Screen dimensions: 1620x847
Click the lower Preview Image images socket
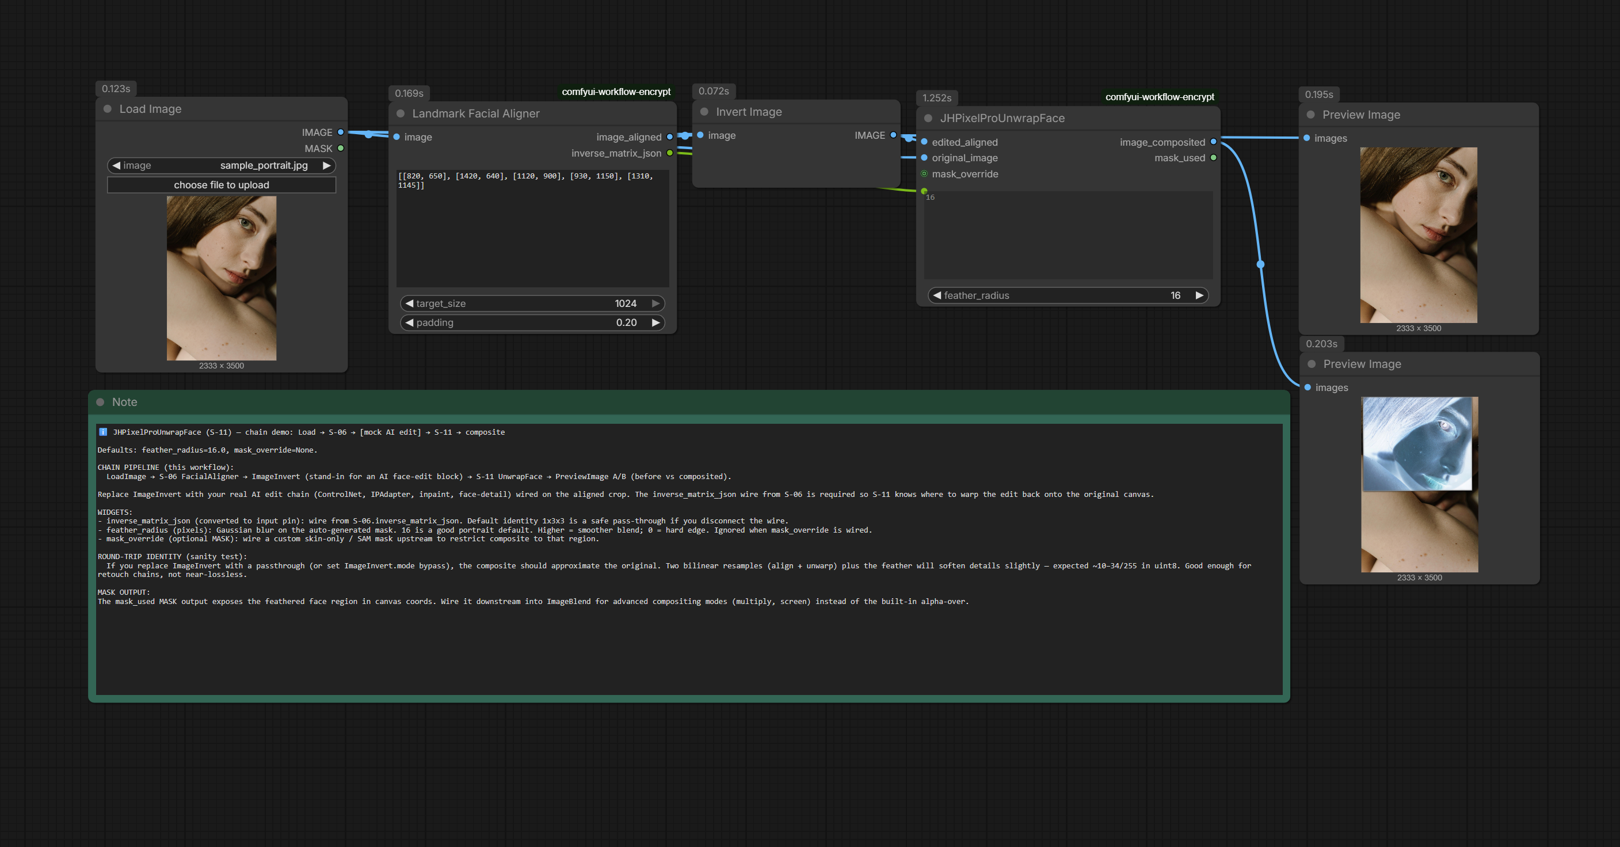click(1308, 387)
